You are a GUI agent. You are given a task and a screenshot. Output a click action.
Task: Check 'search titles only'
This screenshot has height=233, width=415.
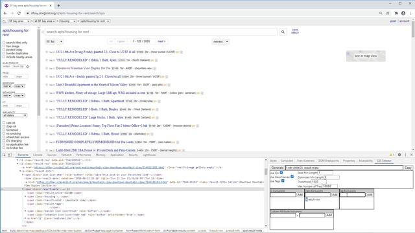pos(4,42)
